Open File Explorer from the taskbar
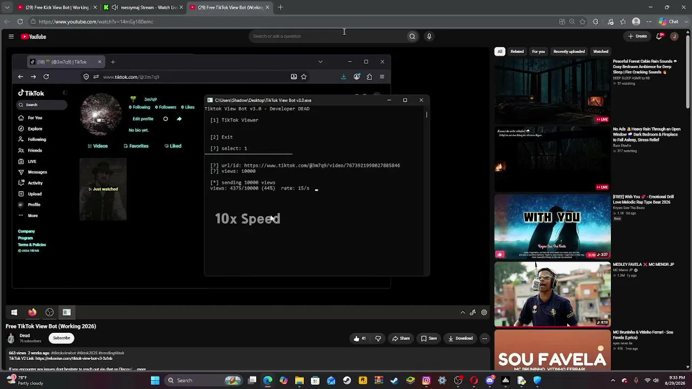This screenshot has width=692, height=389. (300, 380)
